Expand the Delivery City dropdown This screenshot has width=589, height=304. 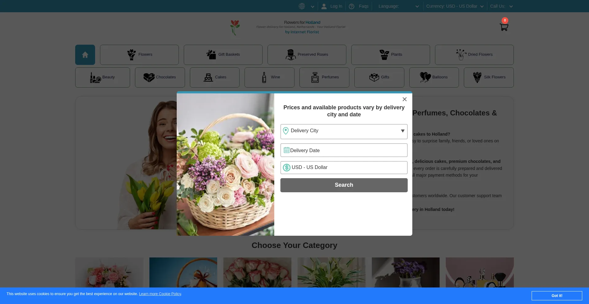pos(402,131)
